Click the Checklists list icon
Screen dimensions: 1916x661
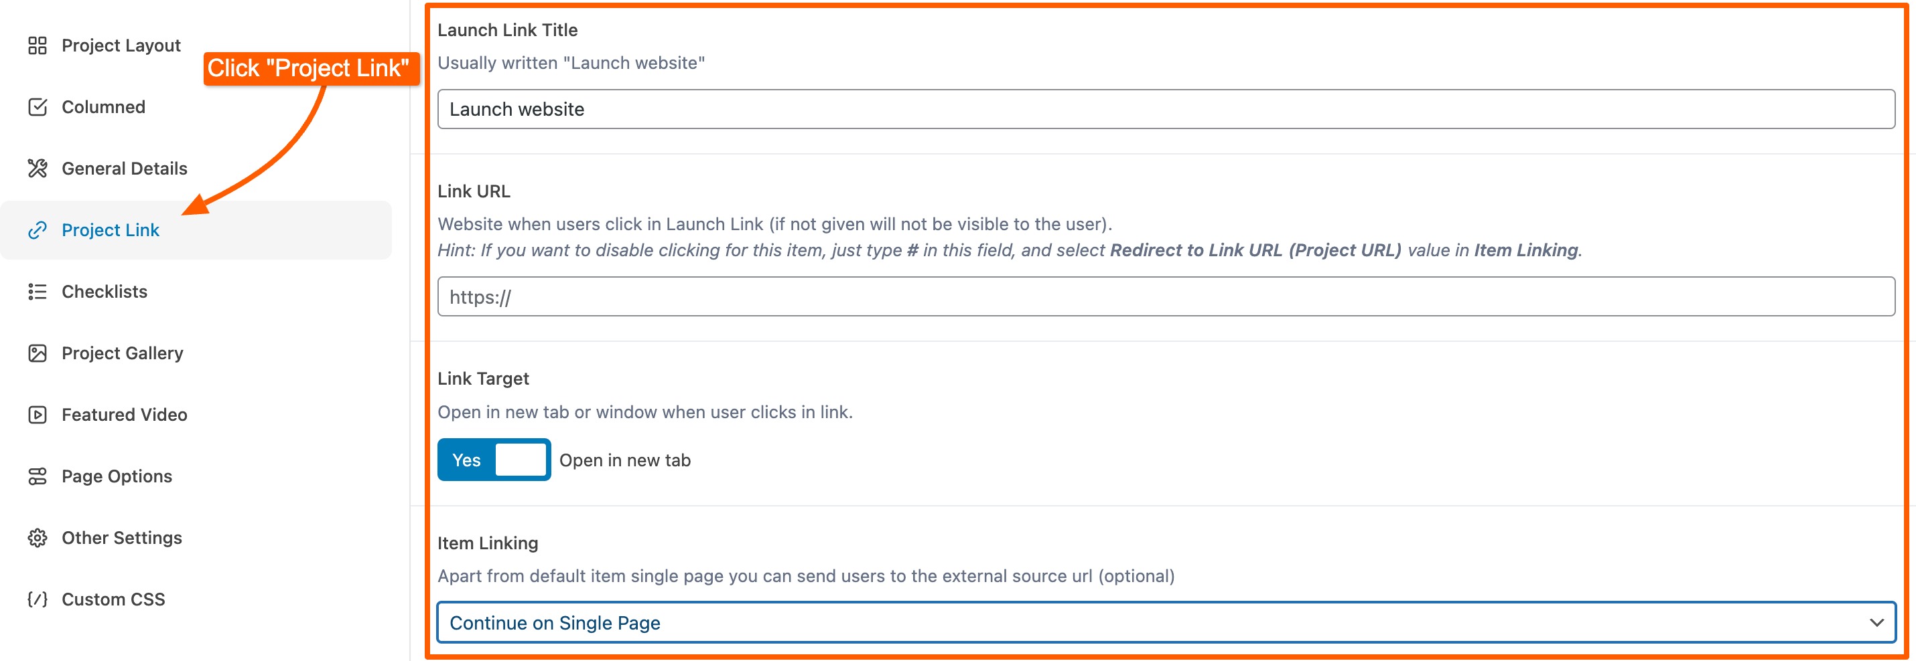[x=38, y=292]
